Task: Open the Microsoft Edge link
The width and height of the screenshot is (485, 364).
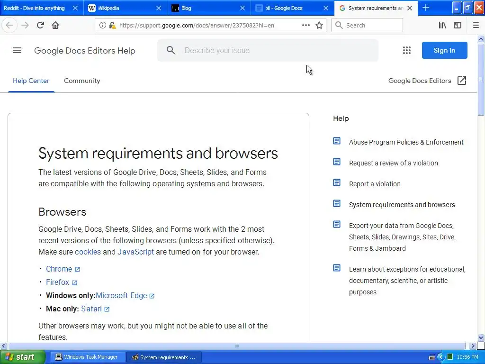Action: click(121, 296)
